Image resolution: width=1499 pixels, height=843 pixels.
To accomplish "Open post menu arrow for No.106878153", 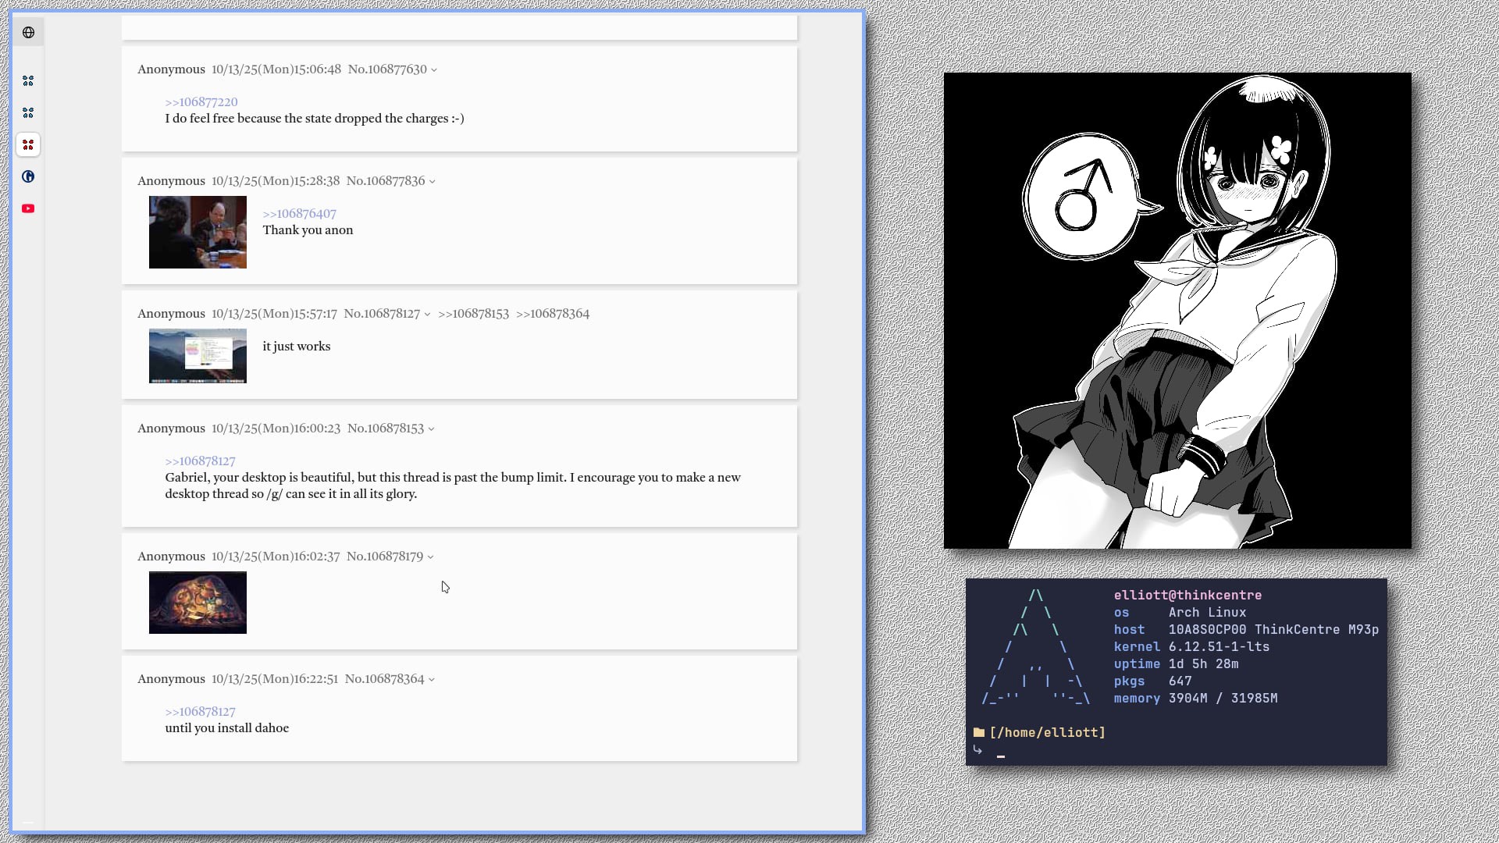I will (x=431, y=429).
